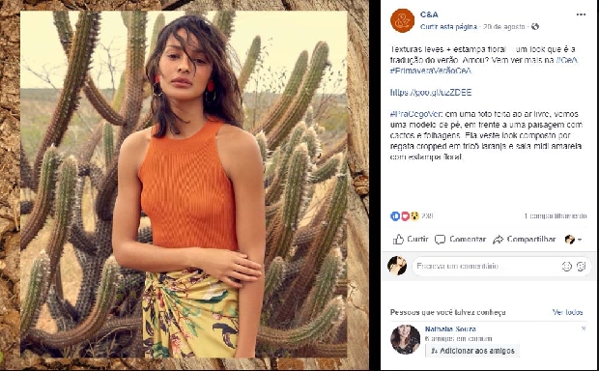Open the #PraCegoVer hashtag
Viewport: 599px width, 371px height.
tap(416, 114)
